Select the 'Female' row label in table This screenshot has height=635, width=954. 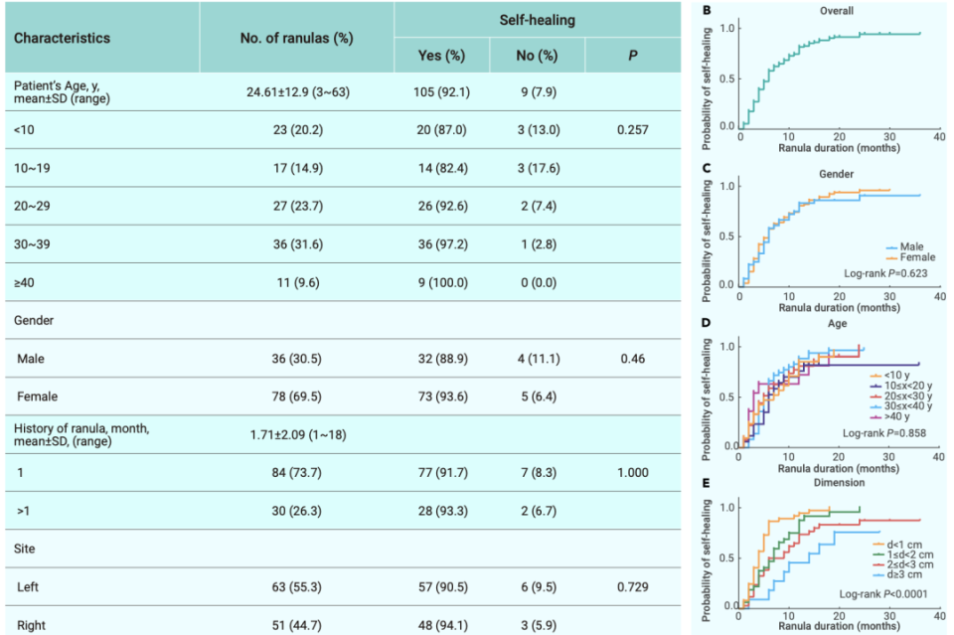click(37, 397)
